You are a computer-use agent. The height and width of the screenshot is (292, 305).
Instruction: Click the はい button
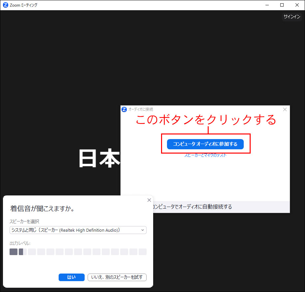[71, 277]
